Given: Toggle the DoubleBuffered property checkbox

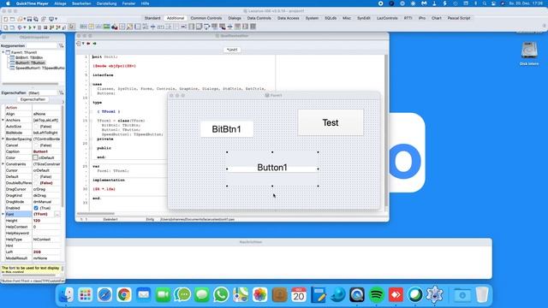Looking at the screenshot, I should (36, 183).
